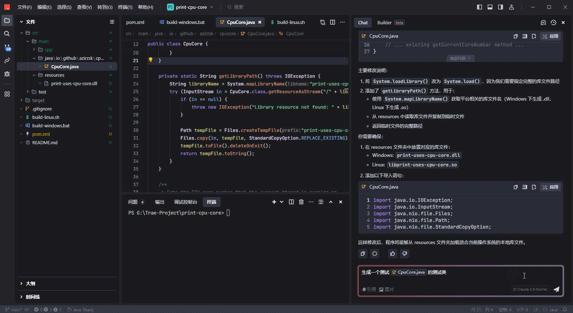Click the thumbs up feedback icon
Screen dimensions: 573x313
pyautogui.click(x=393, y=254)
